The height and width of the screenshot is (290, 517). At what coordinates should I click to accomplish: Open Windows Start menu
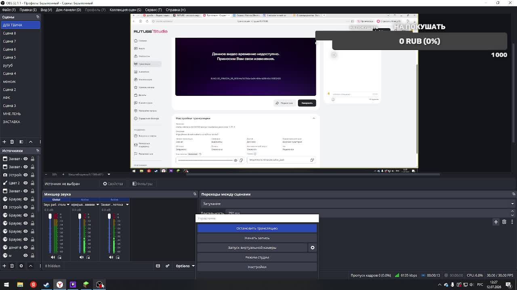click(6, 285)
